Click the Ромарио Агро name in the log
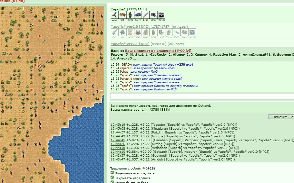The image size is (294, 183). tap(130, 79)
